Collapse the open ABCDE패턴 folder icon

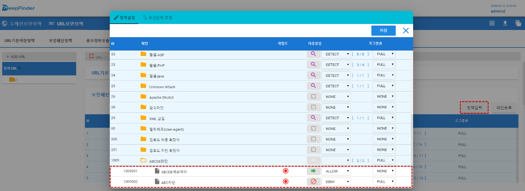point(143,160)
